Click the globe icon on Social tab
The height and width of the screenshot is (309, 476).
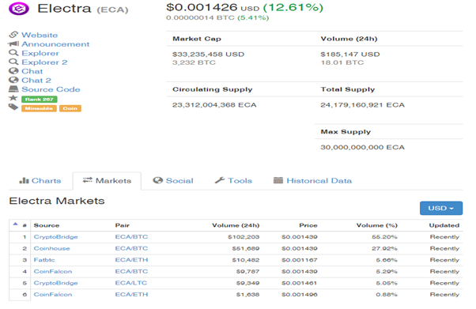[x=158, y=180]
